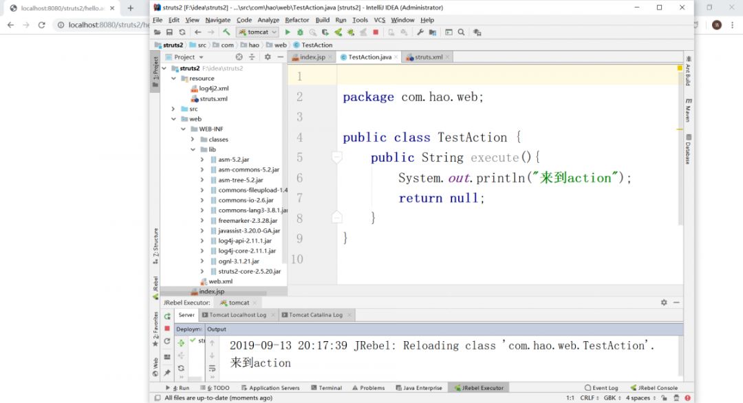Click the GBK encoding selector in status bar
The width and height of the screenshot is (743, 403).
coord(612,397)
